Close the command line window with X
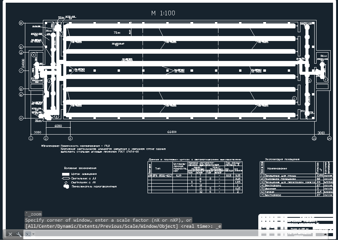Viewport: 338px width, 240px height. [x=10, y=234]
